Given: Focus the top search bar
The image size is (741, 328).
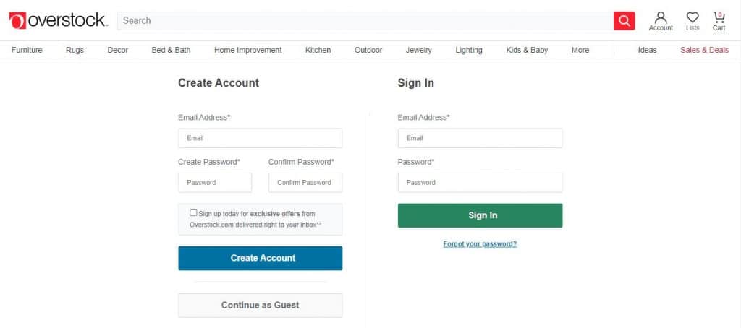Looking at the screenshot, I should pyautogui.click(x=365, y=21).
